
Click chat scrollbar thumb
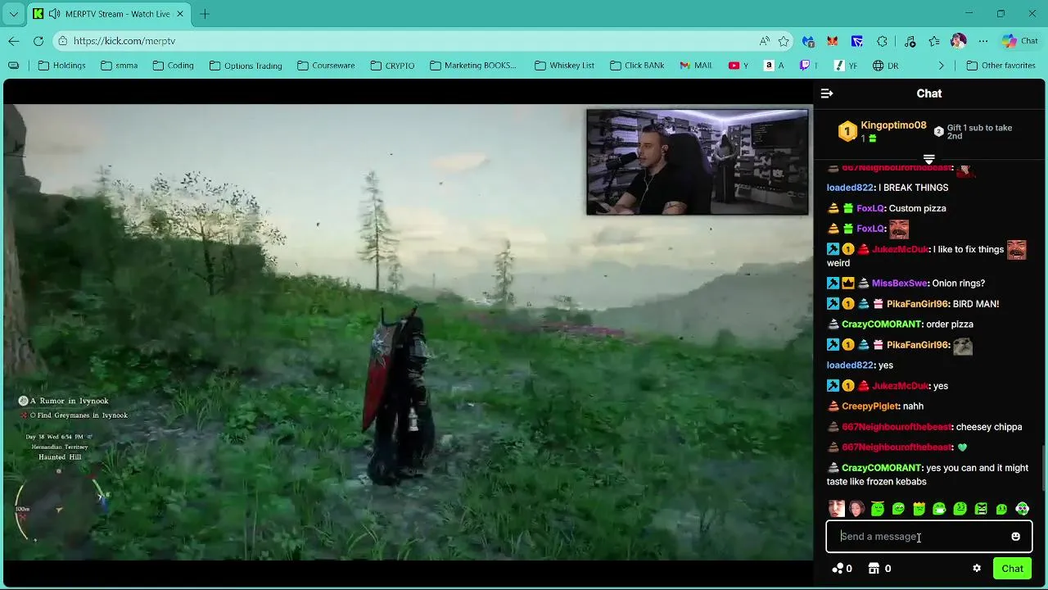[1043, 467]
